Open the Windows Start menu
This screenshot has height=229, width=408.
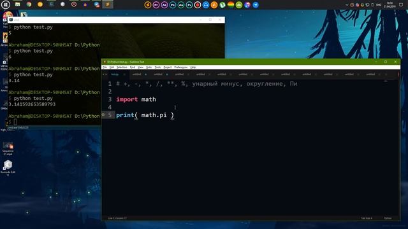(x=6, y=4)
